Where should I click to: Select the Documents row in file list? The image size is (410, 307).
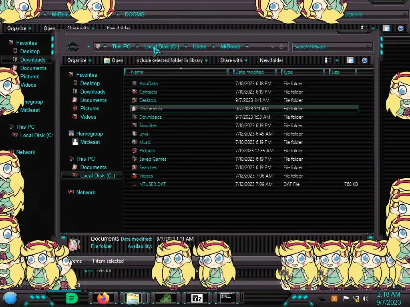coord(244,109)
